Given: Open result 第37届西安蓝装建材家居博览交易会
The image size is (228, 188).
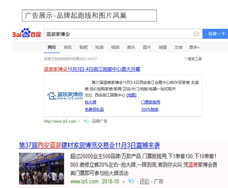Looking at the screenshot, I should click(x=89, y=145).
